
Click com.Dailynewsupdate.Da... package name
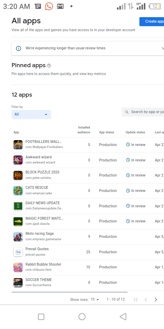click(x=44, y=208)
